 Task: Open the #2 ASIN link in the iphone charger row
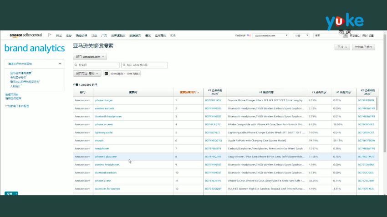366,100
